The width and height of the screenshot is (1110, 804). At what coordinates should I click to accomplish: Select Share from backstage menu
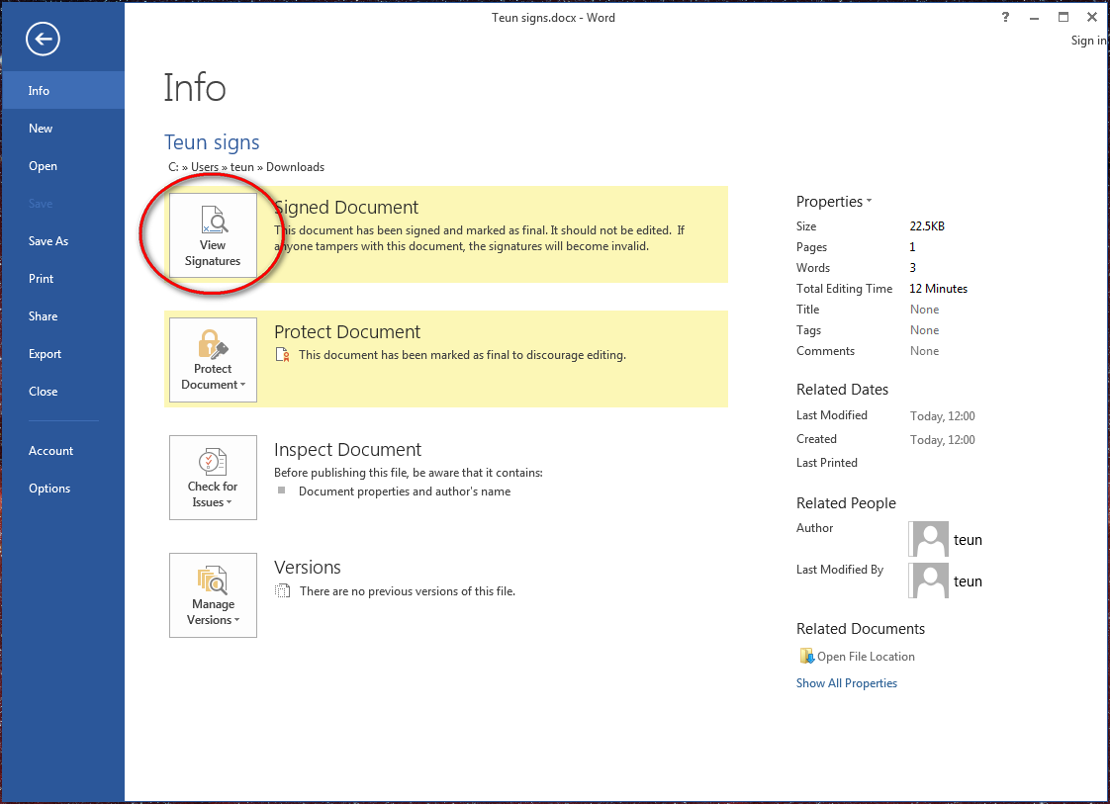(44, 316)
